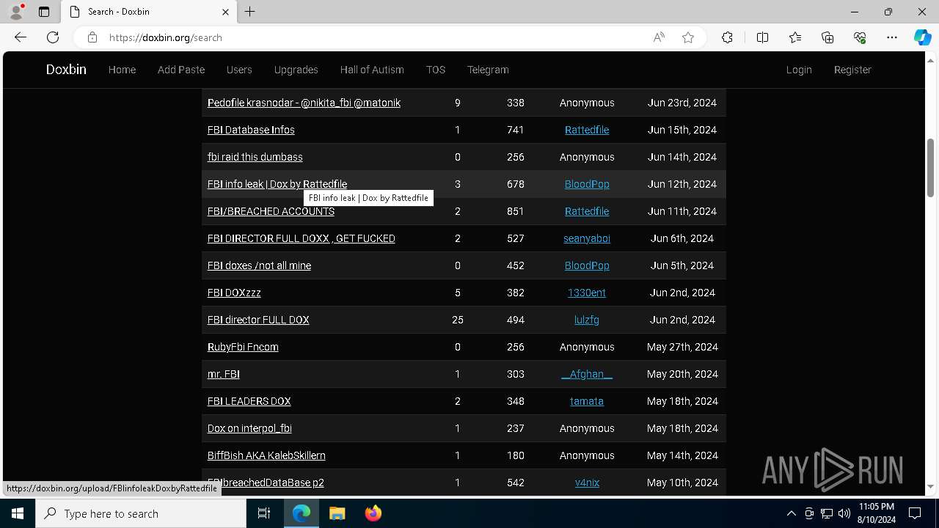Open the TOS page
The image size is (939, 528).
click(436, 70)
